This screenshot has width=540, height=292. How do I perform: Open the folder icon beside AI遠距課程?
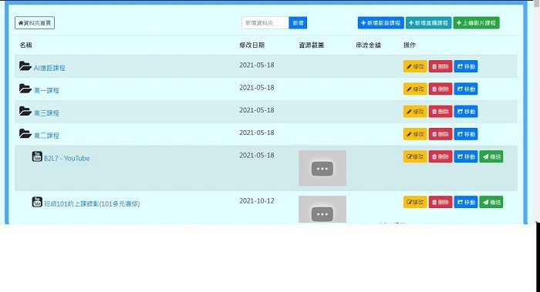click(25, 66)
